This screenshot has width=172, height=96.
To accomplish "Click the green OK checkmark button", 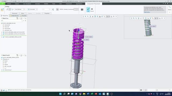I will (88, 10).
